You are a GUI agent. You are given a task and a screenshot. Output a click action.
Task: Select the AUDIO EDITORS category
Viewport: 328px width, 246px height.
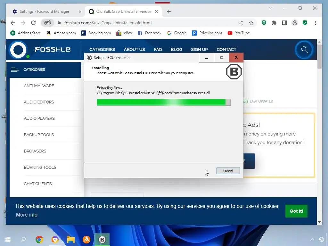(x=39, y=102)
